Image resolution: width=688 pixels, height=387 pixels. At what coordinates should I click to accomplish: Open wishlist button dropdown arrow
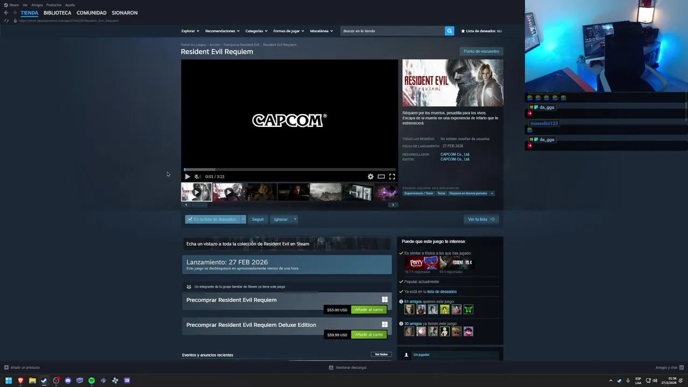tap(243, 219)
